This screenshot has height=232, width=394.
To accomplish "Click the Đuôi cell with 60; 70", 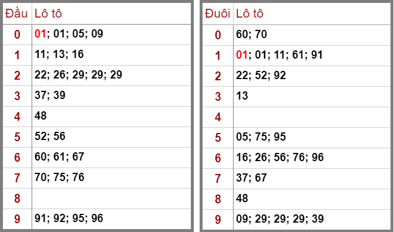I will [312, 35].
